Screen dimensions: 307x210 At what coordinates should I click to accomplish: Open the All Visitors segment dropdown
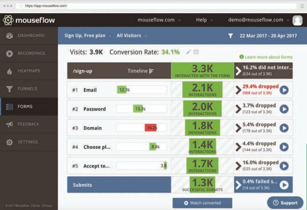[132, 36]
